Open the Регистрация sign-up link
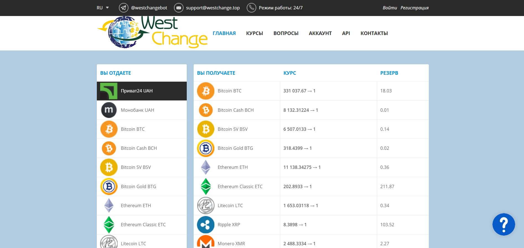The image size is (524, 248). (414, 8)
